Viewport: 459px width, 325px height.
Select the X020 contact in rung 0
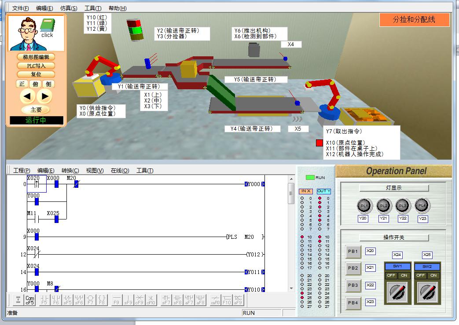[37, 184]
